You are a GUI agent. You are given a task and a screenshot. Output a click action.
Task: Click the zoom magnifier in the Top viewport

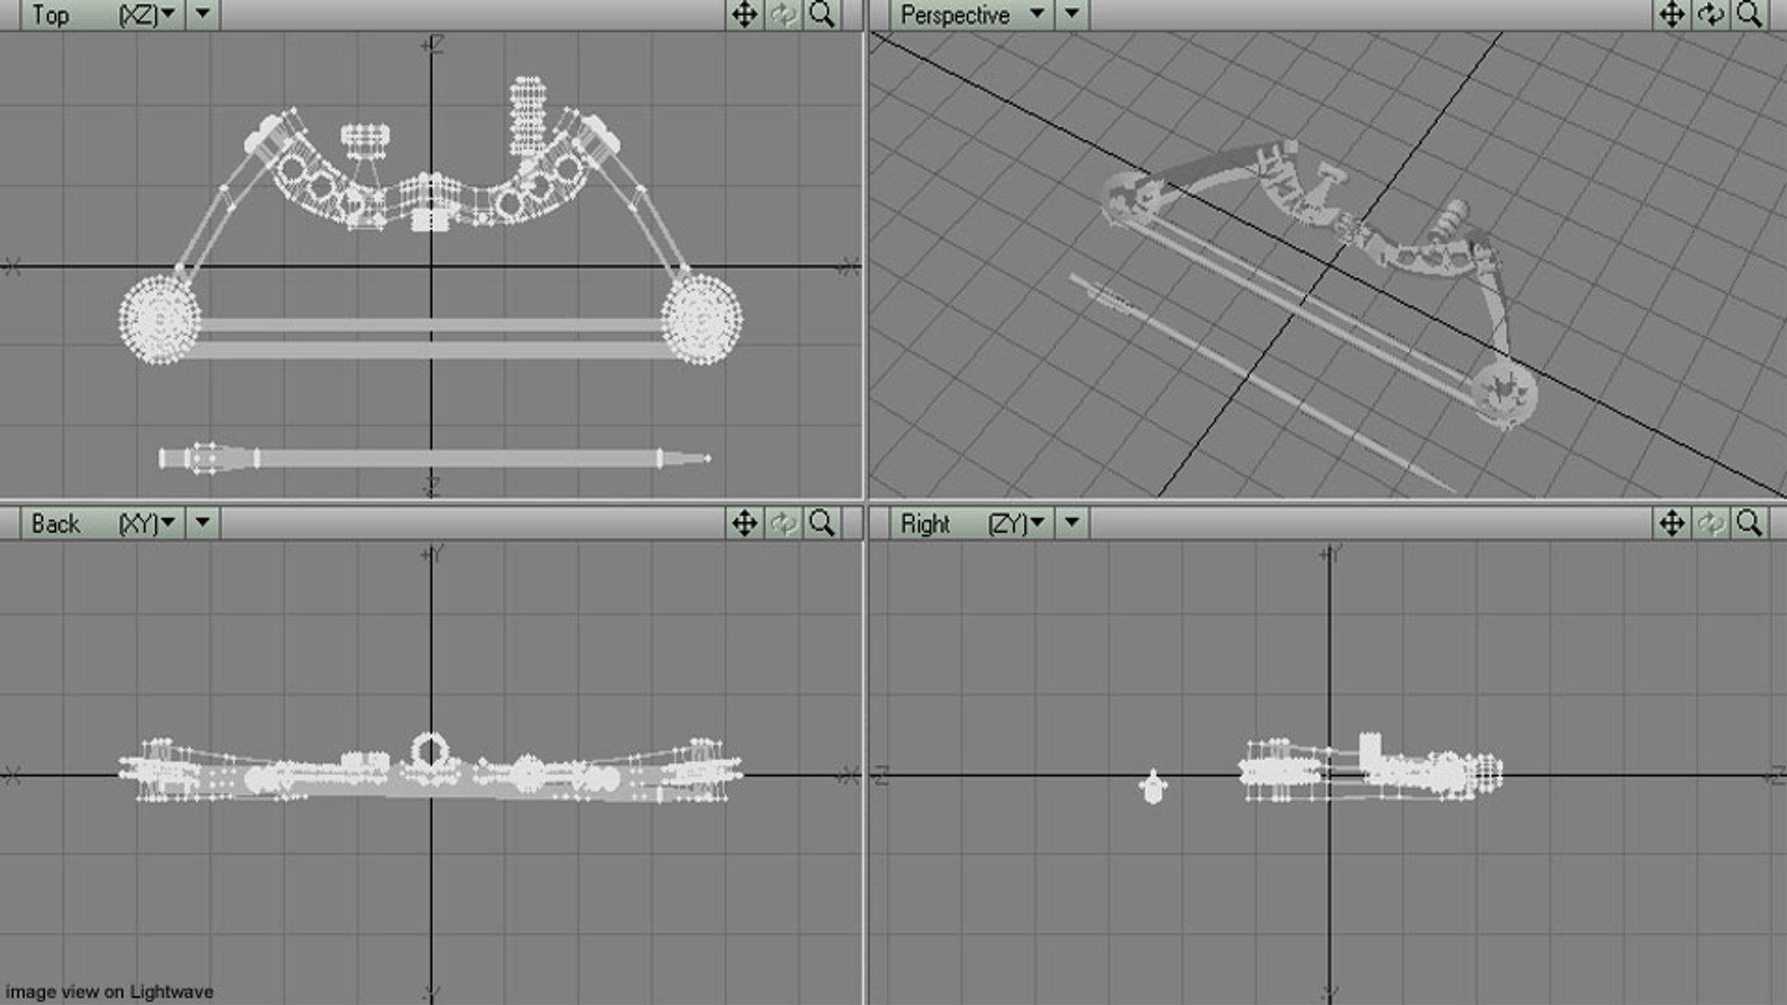pyautogui.click(x=822, y=14)
